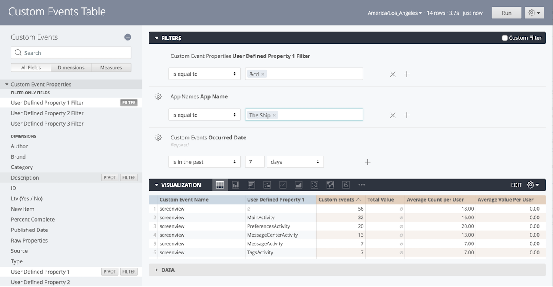553x287 pixels.
Task: Select the map visualization
Action: [330, 185]
